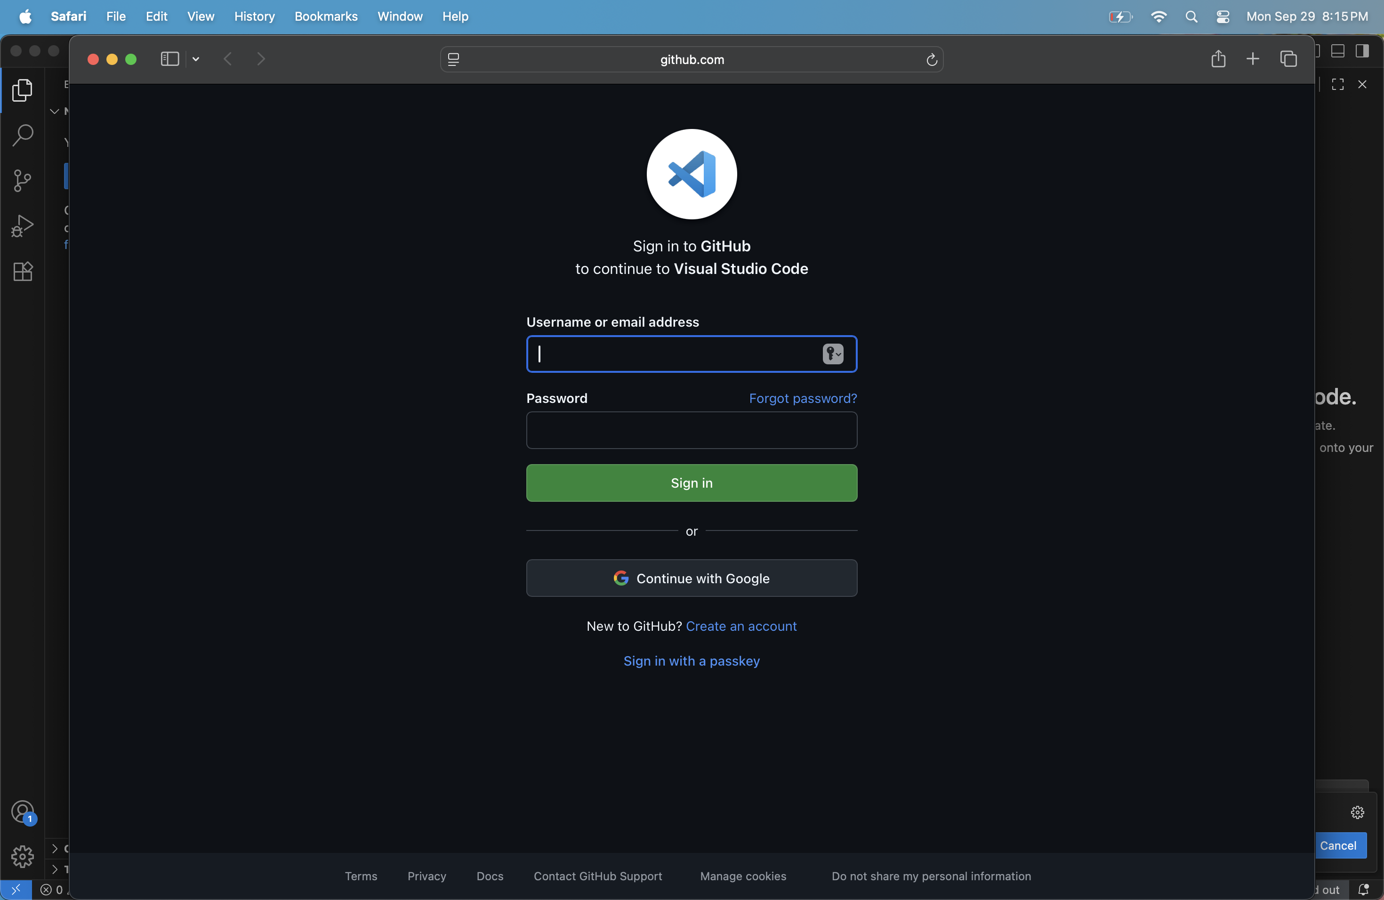1384x900 pixels.
Task: Go back in Safari
Action: pos(228,59)
